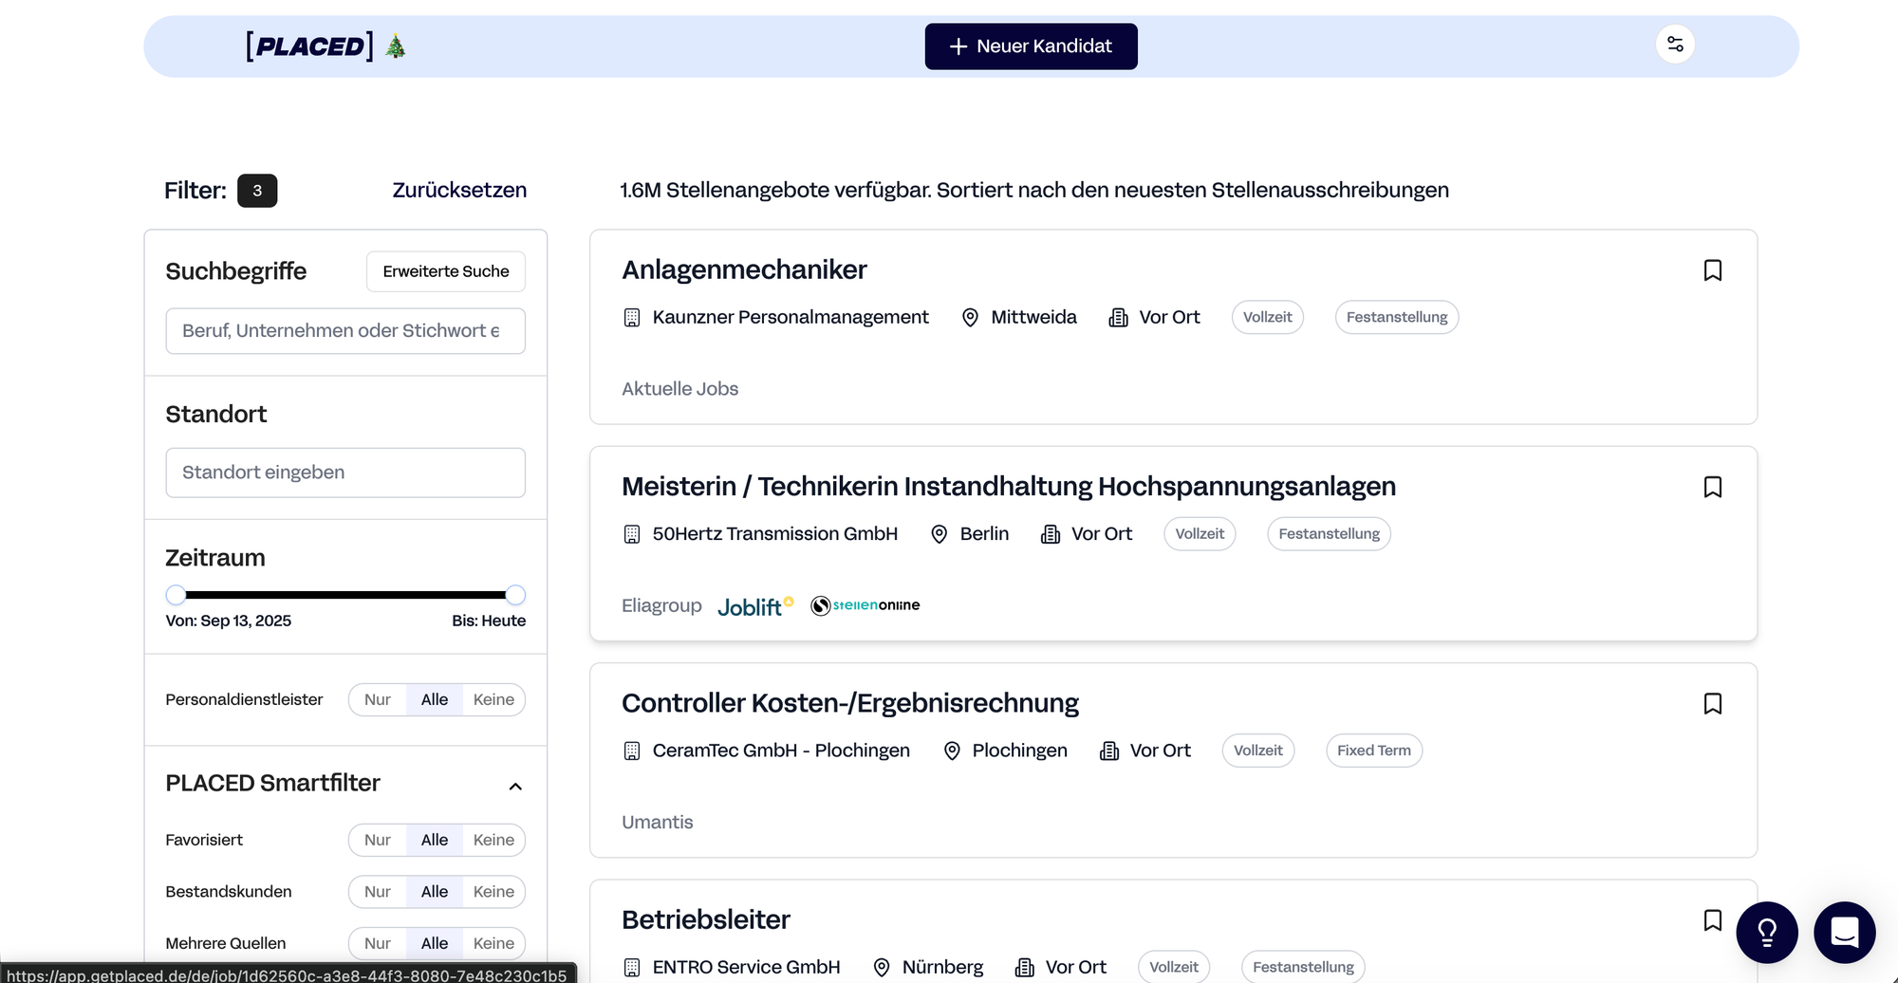Open Erweiterte Suche
1898x983 pixels.
point(446,271)
